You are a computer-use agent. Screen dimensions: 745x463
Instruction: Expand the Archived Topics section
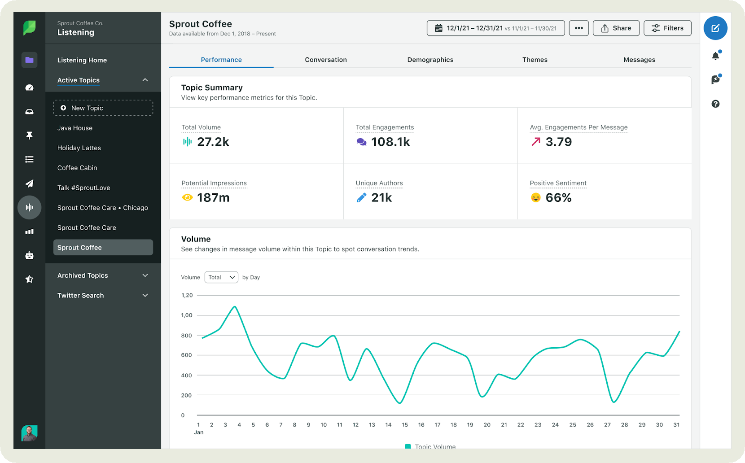[145, 275]
